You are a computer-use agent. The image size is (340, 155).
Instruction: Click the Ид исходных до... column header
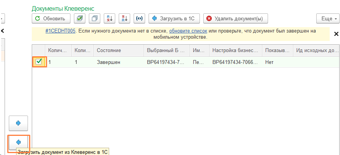[316, 51]
